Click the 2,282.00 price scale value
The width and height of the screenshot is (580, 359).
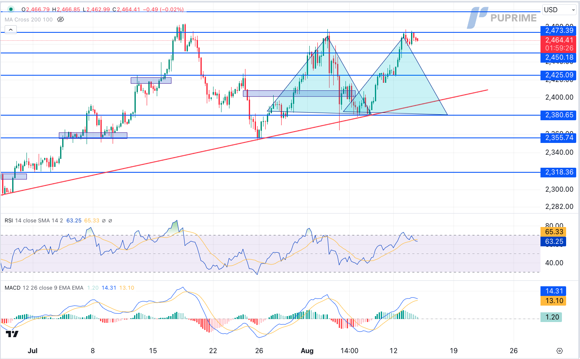(559, 206)
